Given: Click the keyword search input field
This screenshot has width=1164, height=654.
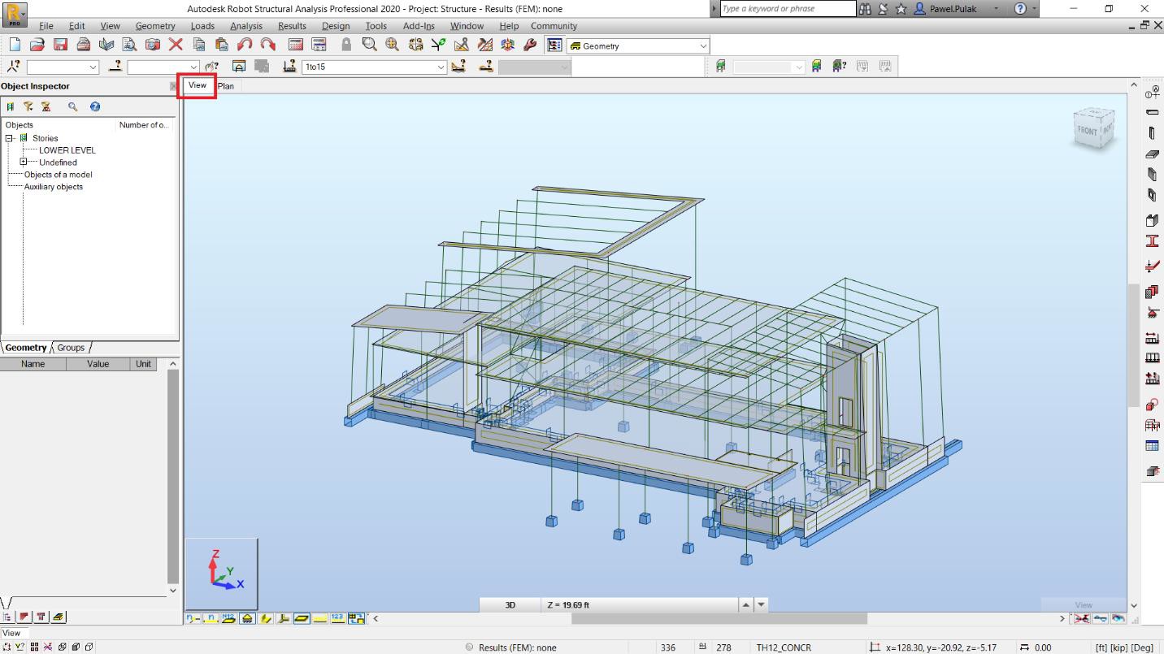Looking at the screenshot, I should (788, 9).
